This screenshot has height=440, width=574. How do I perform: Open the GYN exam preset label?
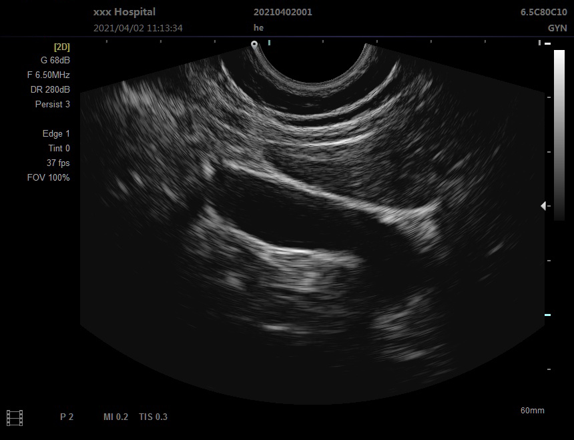click(557, 28)
